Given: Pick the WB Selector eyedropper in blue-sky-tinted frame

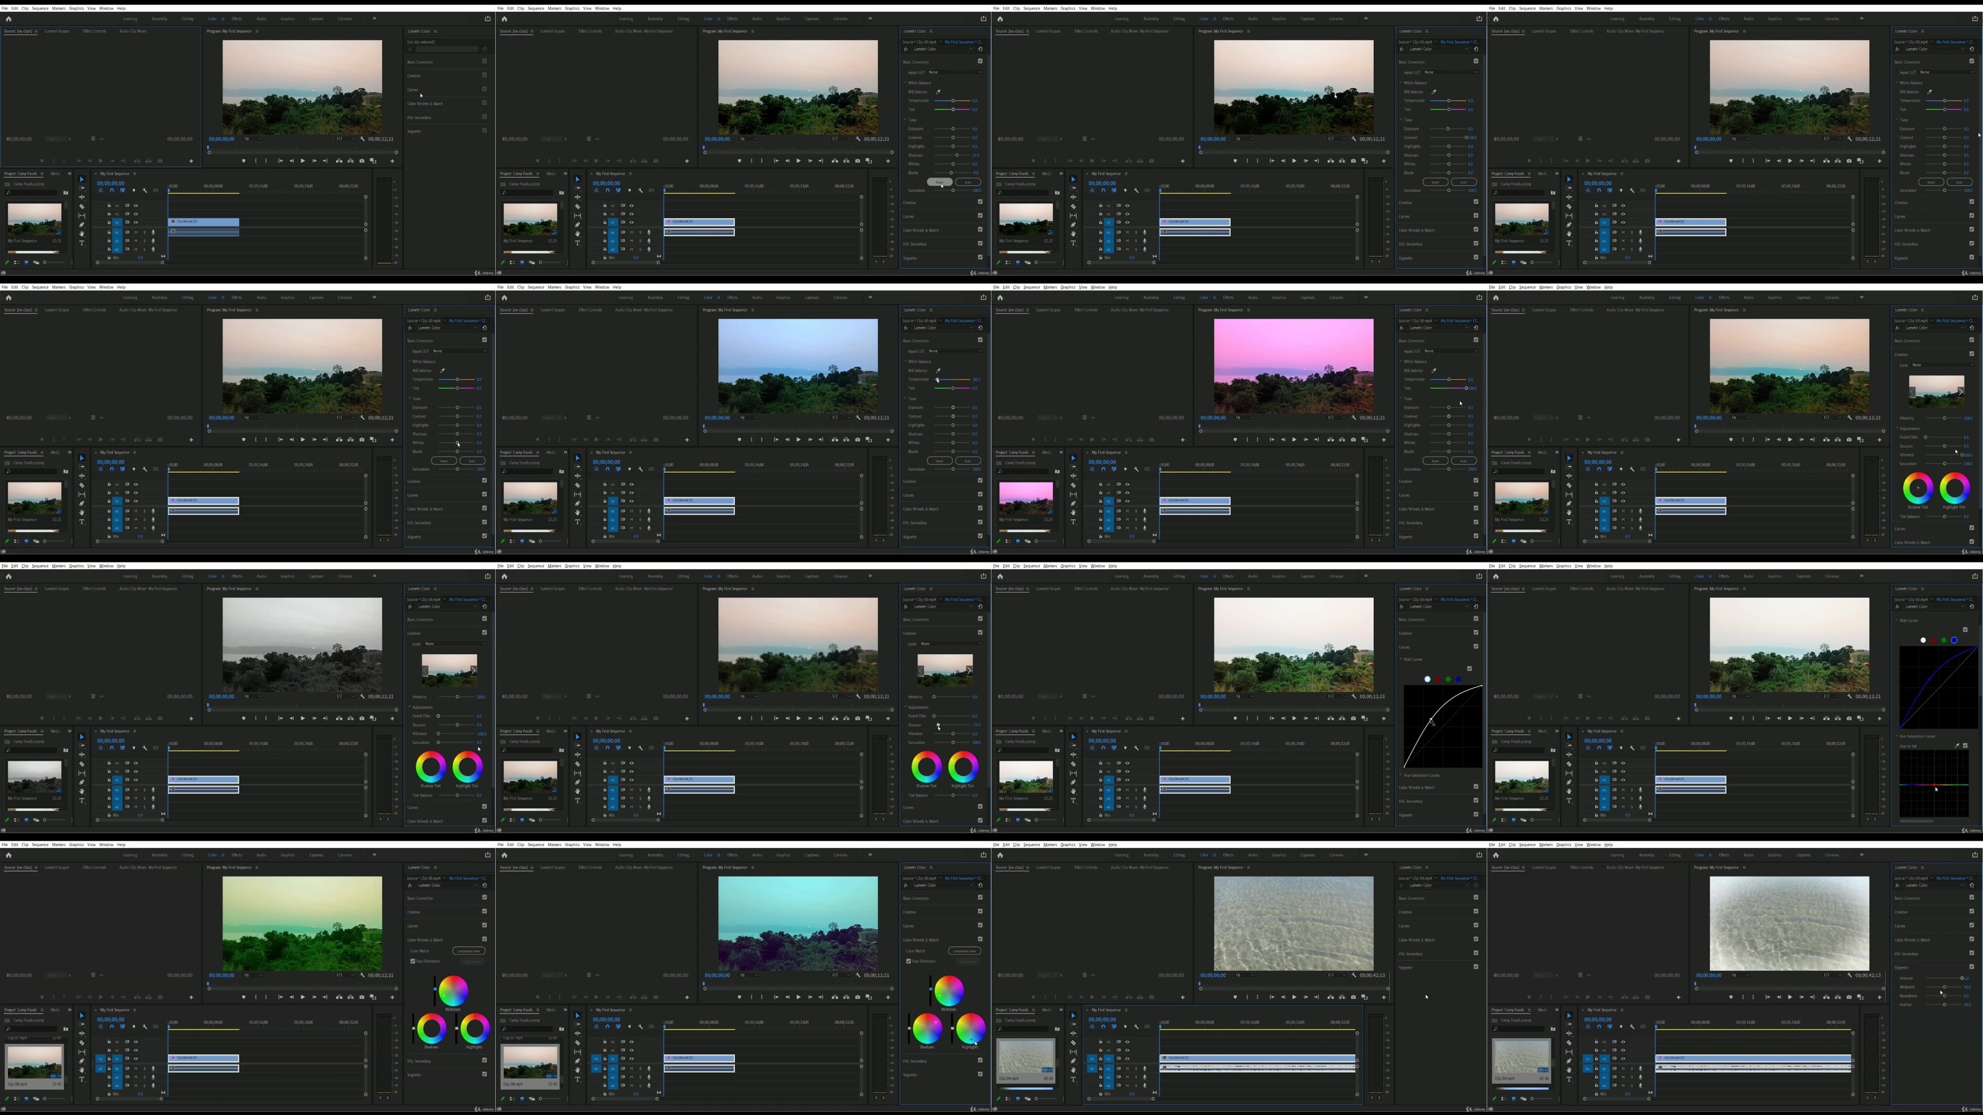Looking at the screenshot, I should 938,371.
